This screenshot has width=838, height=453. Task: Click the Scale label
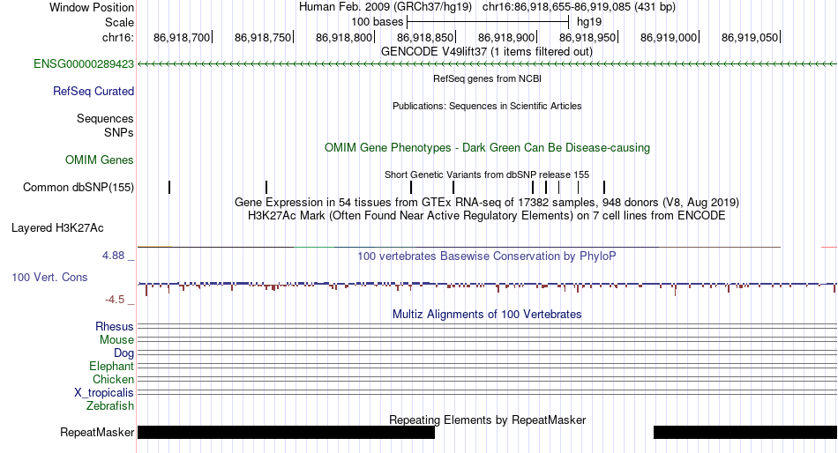coord(119,22)
